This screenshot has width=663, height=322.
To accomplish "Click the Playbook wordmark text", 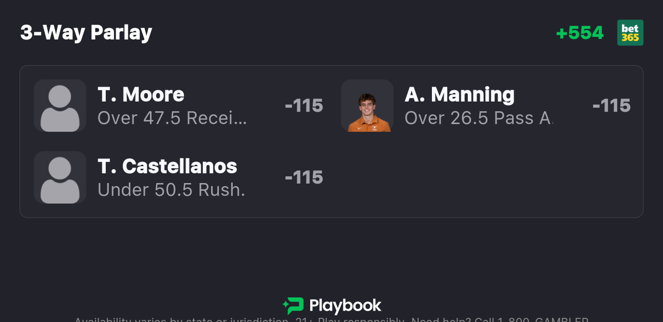I will click(x=345, y=306).
